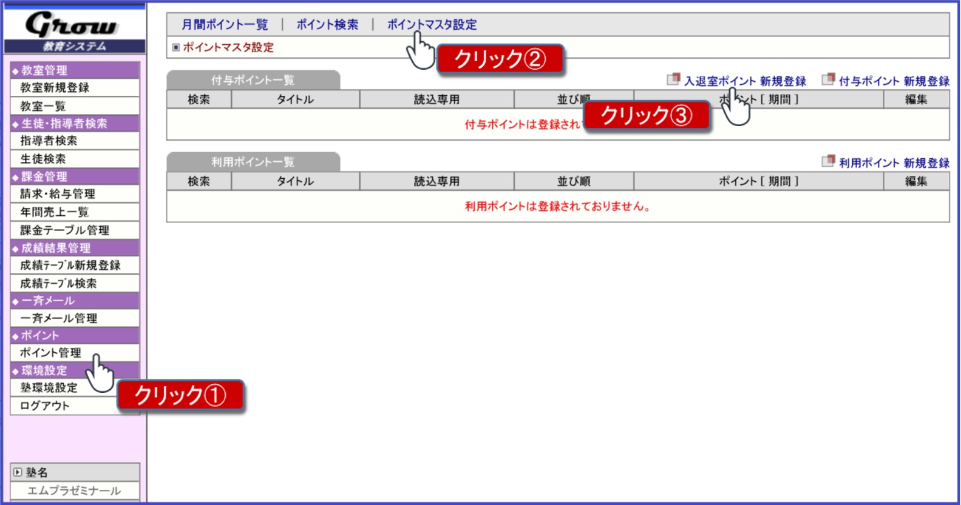Open 塾環境設定 in the sidebar
Viewport: 961px width, 505px height.
[x=49, y=388]
